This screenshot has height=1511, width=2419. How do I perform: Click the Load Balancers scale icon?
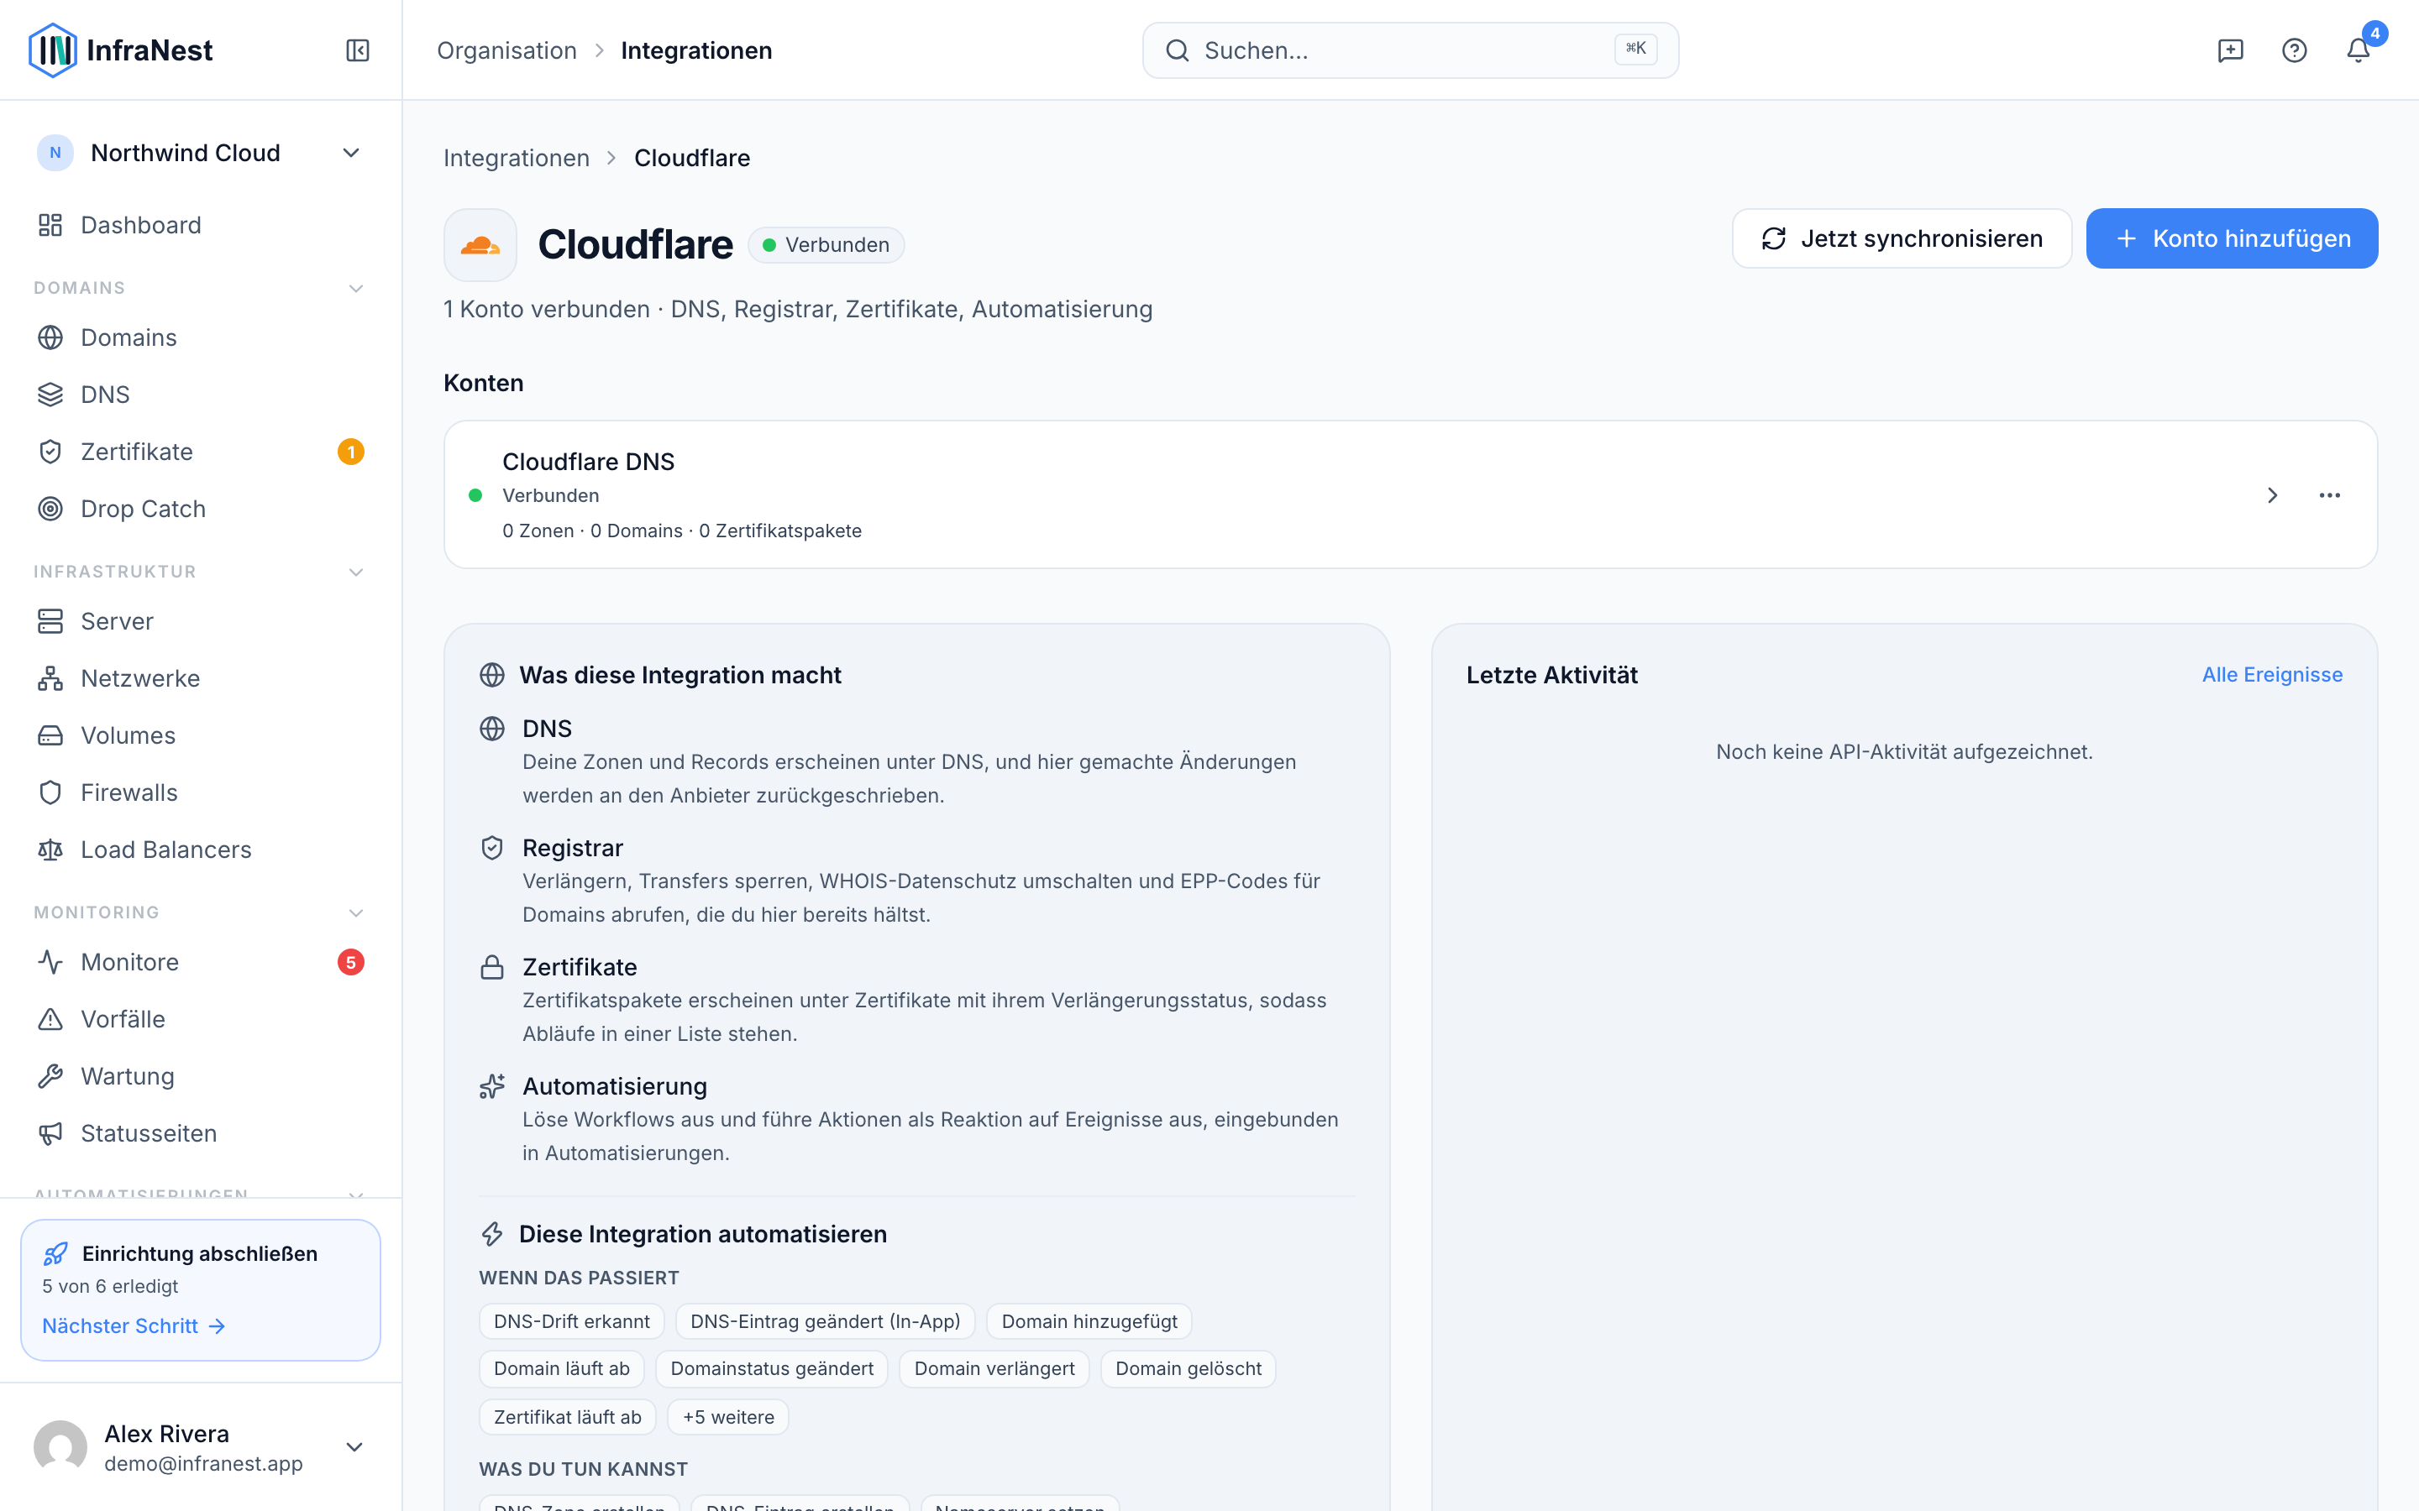[50, 850]
